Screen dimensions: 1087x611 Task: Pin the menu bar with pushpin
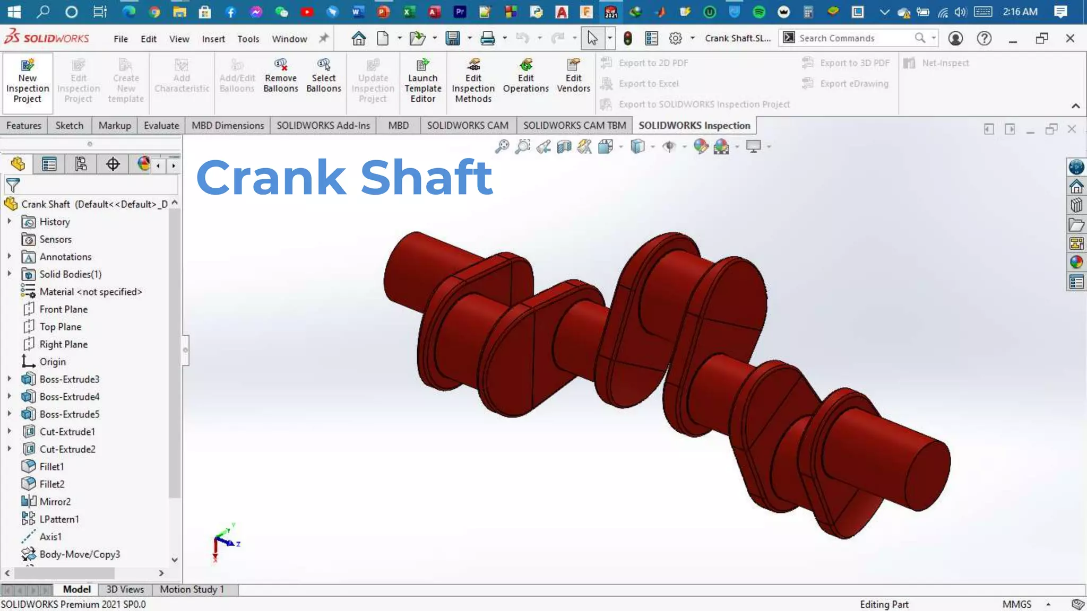click(324, 38)
